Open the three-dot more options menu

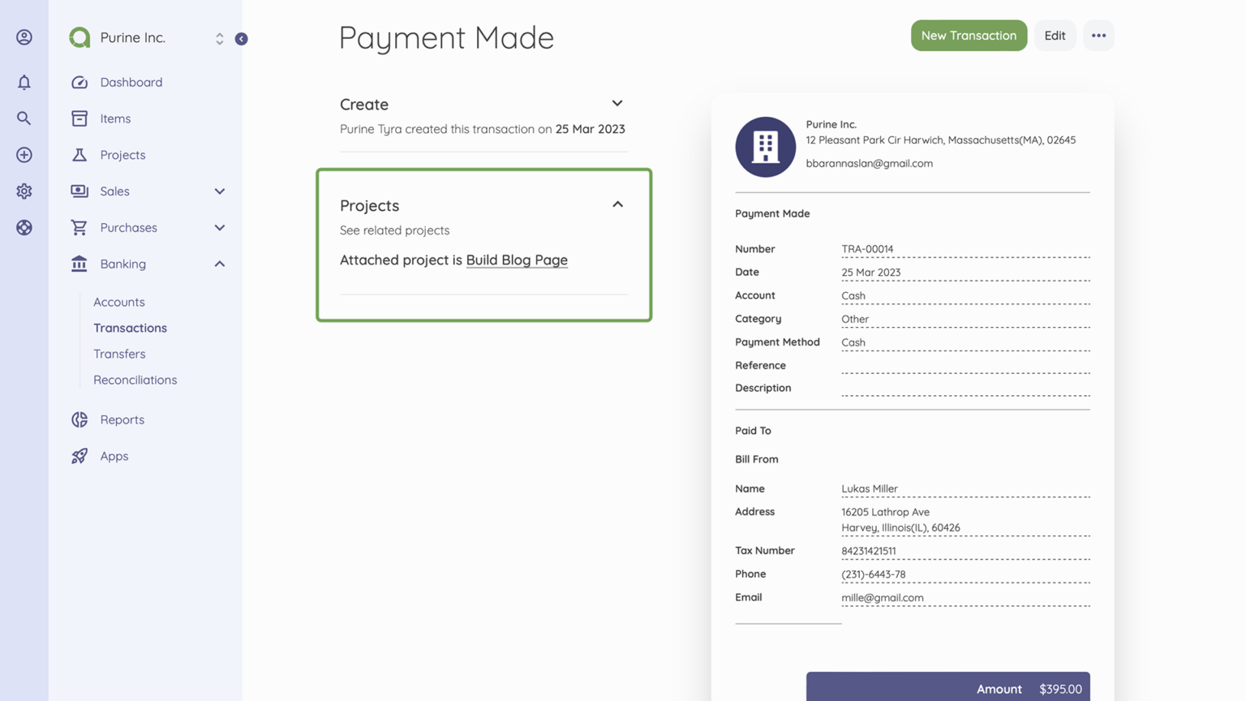point(1098,35)
